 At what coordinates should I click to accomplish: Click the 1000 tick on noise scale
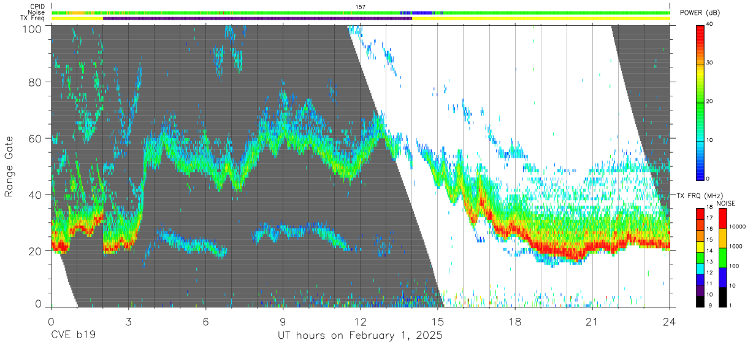pyautogui.click(x=736, y=247)
